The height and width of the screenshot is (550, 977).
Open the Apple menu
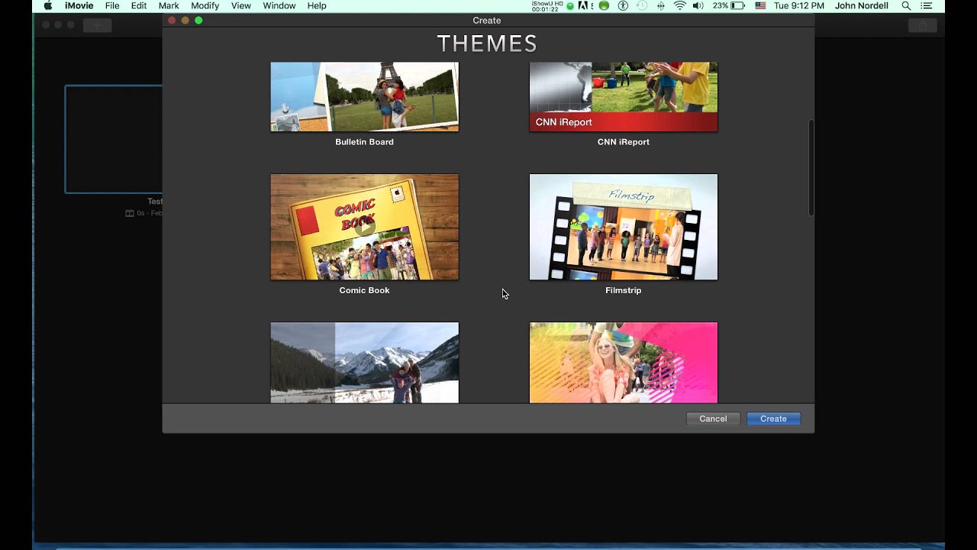click(47, 5)
